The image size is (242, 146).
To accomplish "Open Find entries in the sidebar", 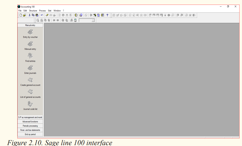I will pyautogui.click(x=30, y=57).
